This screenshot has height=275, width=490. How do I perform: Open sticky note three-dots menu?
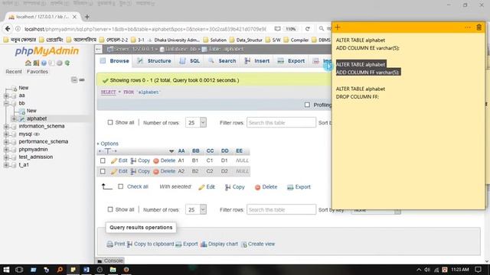pos(468,27)
